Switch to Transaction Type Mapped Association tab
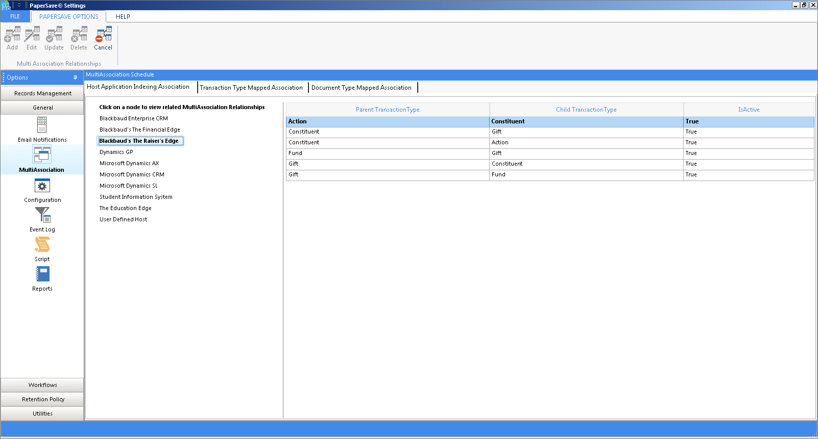The width and height of the screenshot is (818, 439). (x=251, y=88)
